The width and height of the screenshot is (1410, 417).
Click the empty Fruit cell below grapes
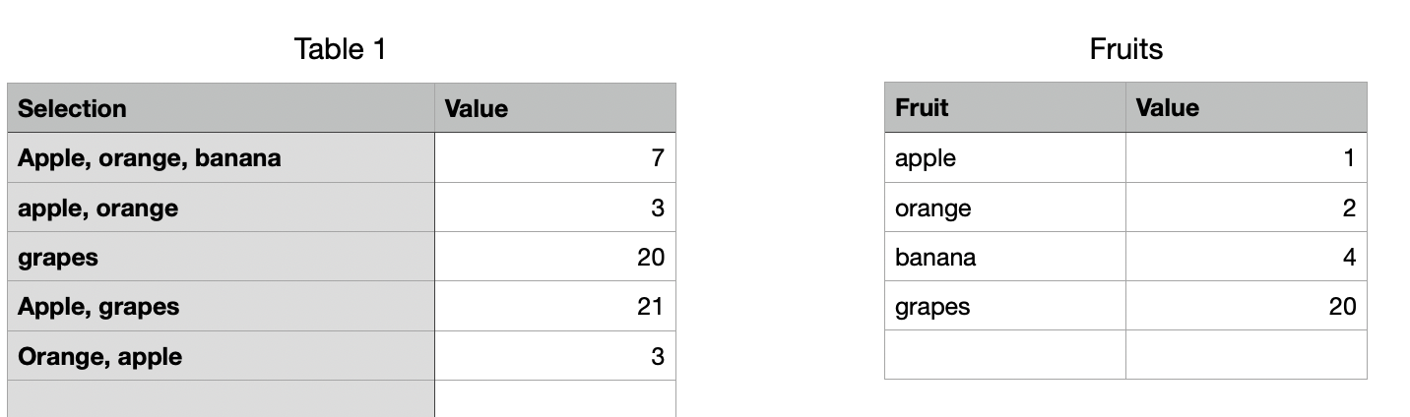1004,354
